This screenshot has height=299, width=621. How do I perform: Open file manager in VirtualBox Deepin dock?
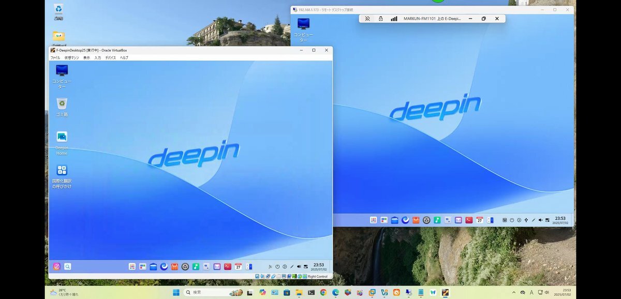pos(153,266)
